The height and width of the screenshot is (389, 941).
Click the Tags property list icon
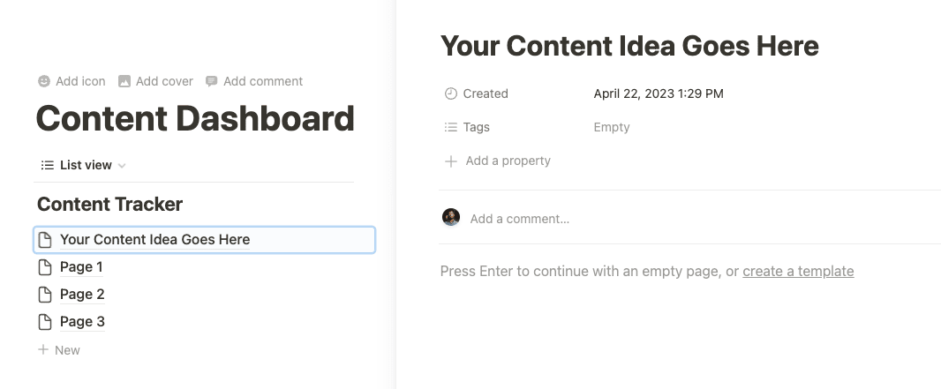[x=451, y=127]
